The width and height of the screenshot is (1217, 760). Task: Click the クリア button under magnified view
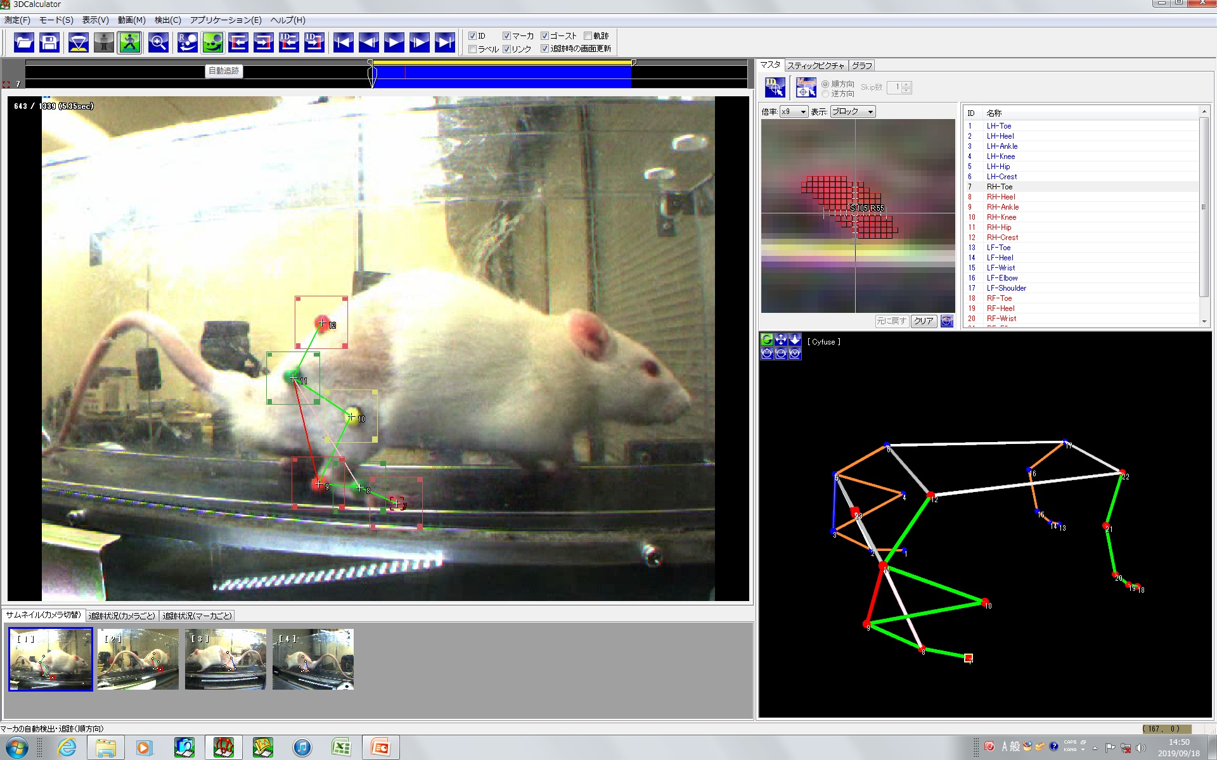924,321
